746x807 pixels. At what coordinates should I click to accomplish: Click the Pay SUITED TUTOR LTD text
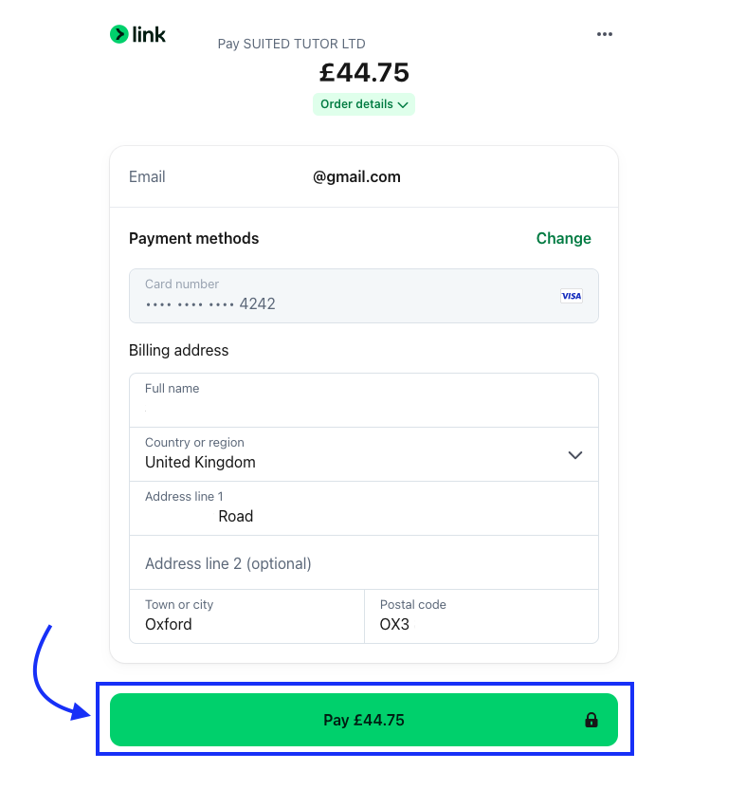(x=291, y=44)
